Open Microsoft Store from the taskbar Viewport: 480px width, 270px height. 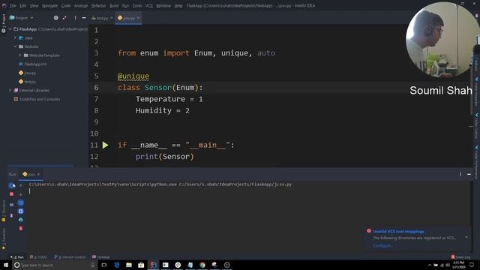pos(141,265)
